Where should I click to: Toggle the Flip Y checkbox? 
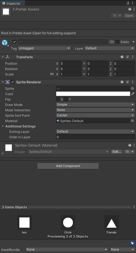pyautogui.click(x=66, y=99)
